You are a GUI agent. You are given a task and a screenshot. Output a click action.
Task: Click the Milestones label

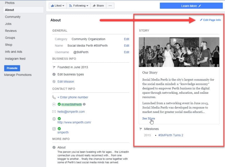[x=151, y=129]
